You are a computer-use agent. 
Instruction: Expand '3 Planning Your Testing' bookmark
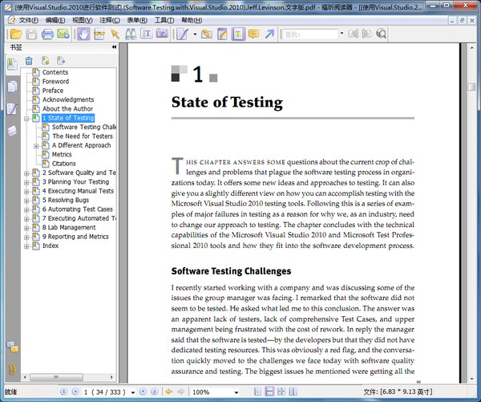[x=26, y=182]
